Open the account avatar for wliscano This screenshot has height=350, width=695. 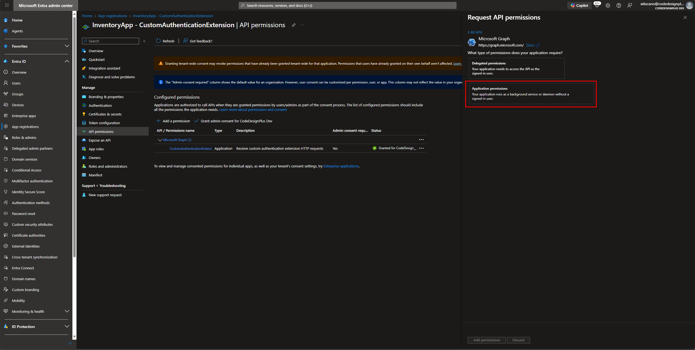(x=690, y=5)
